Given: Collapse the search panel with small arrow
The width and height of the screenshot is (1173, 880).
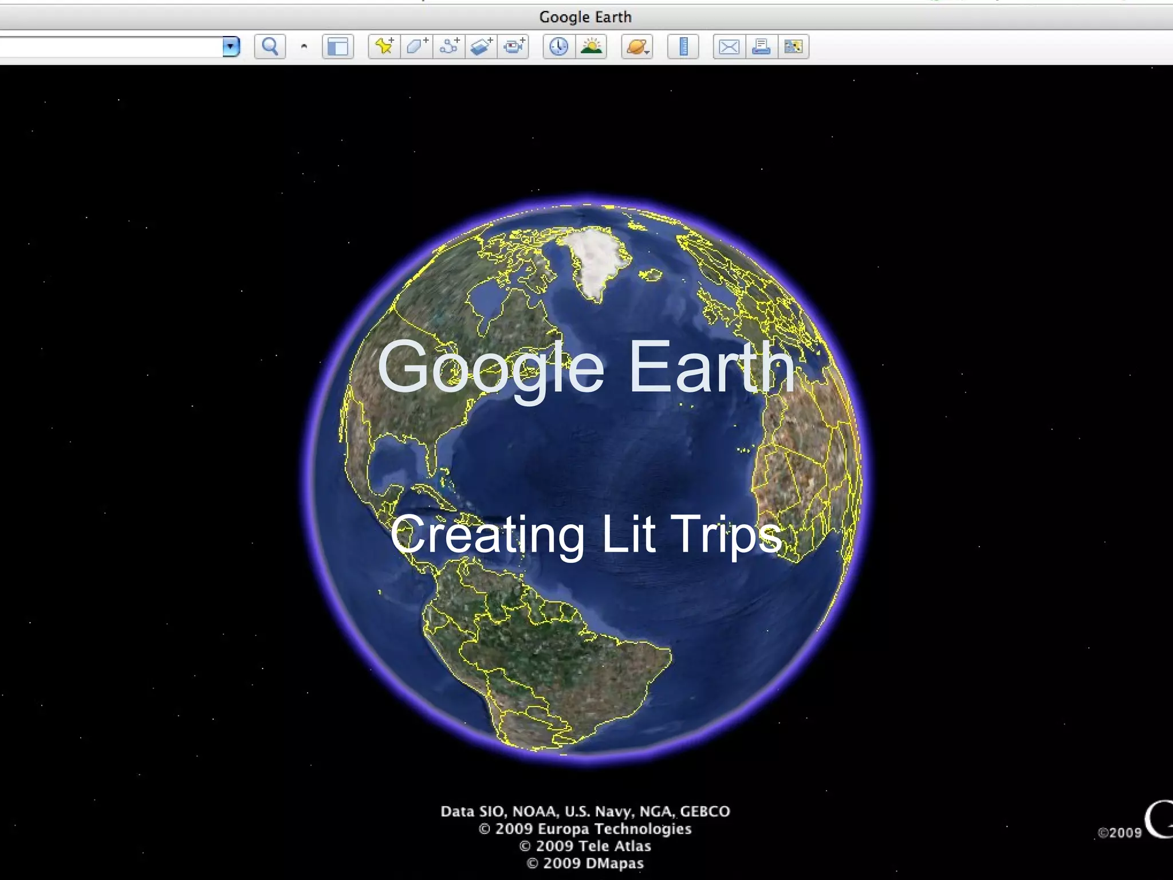Looking at the screenshot, I should coord(304,46).
